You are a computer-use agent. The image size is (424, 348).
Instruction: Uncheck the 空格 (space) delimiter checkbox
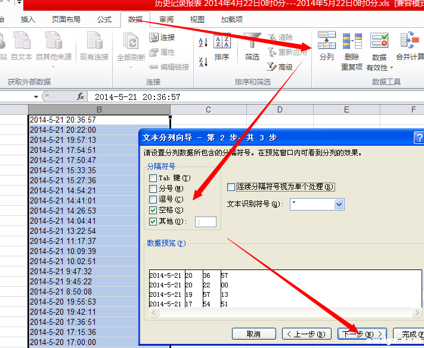[153, 210]
